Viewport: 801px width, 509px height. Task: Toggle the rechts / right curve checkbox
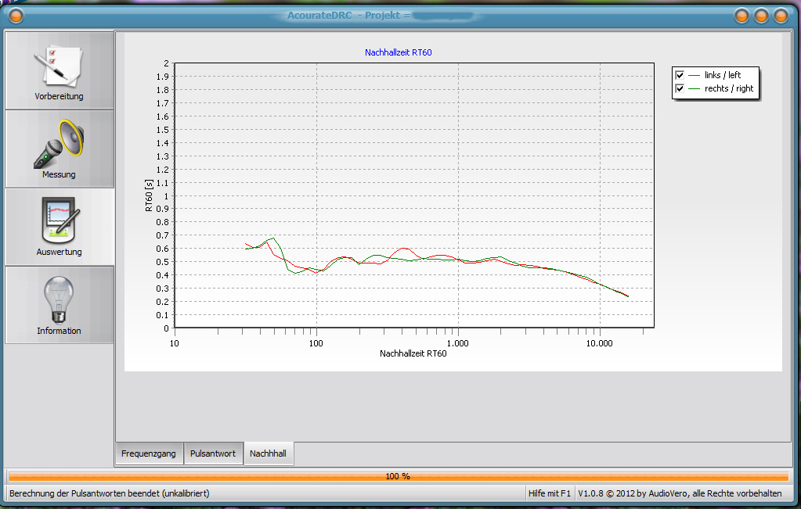[680, 88]
